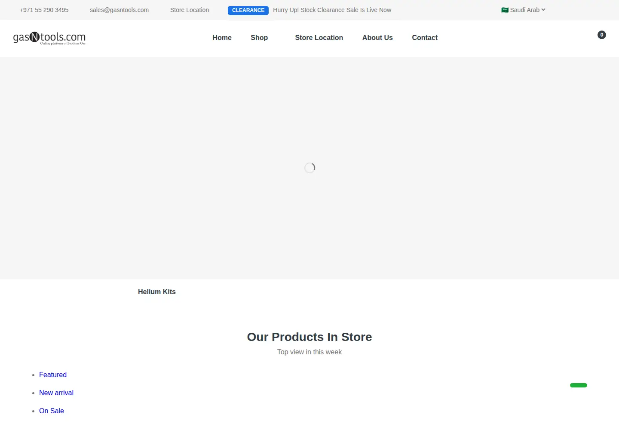This screenshot has width=619, height=430.
Task: Open the Shop menu item
Action: click(259, 38)
